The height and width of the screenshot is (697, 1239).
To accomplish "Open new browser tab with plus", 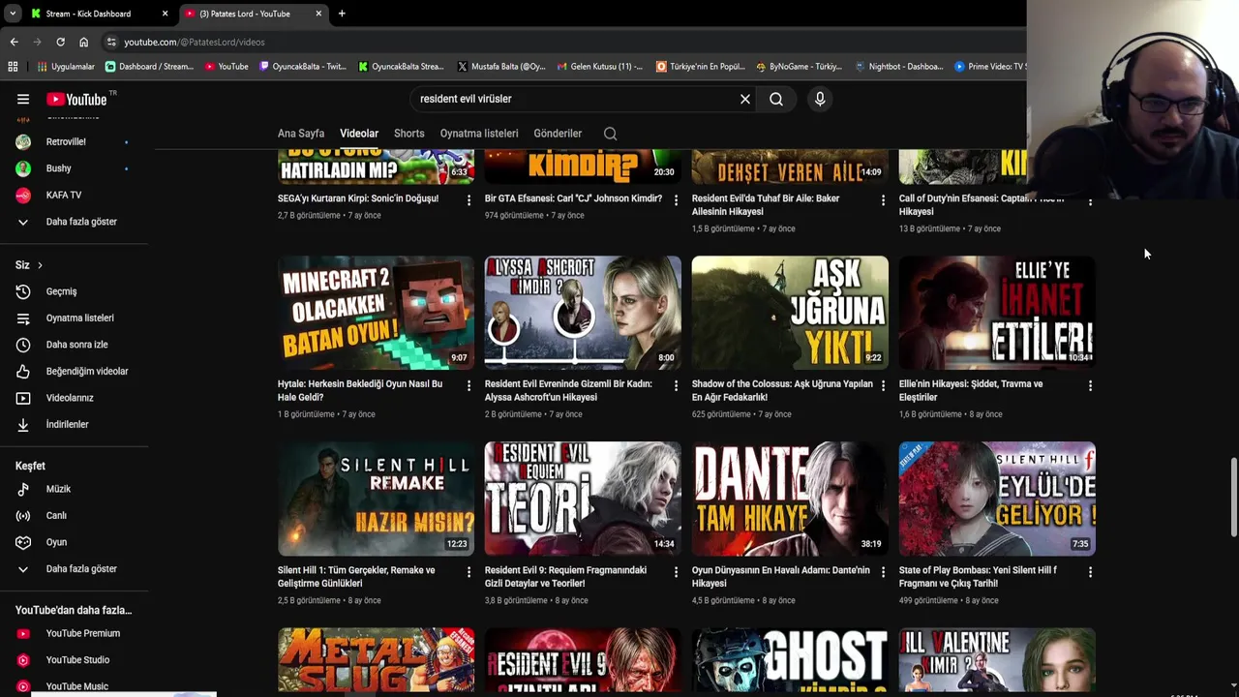I will 342,14.
